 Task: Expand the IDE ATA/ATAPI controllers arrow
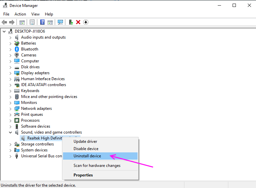click(x=10, y=85)
